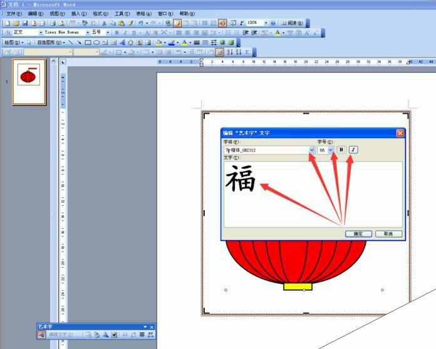Screen dimensions: 436x349
Task: Open a file with the Open folder icon
Action: 16,23
